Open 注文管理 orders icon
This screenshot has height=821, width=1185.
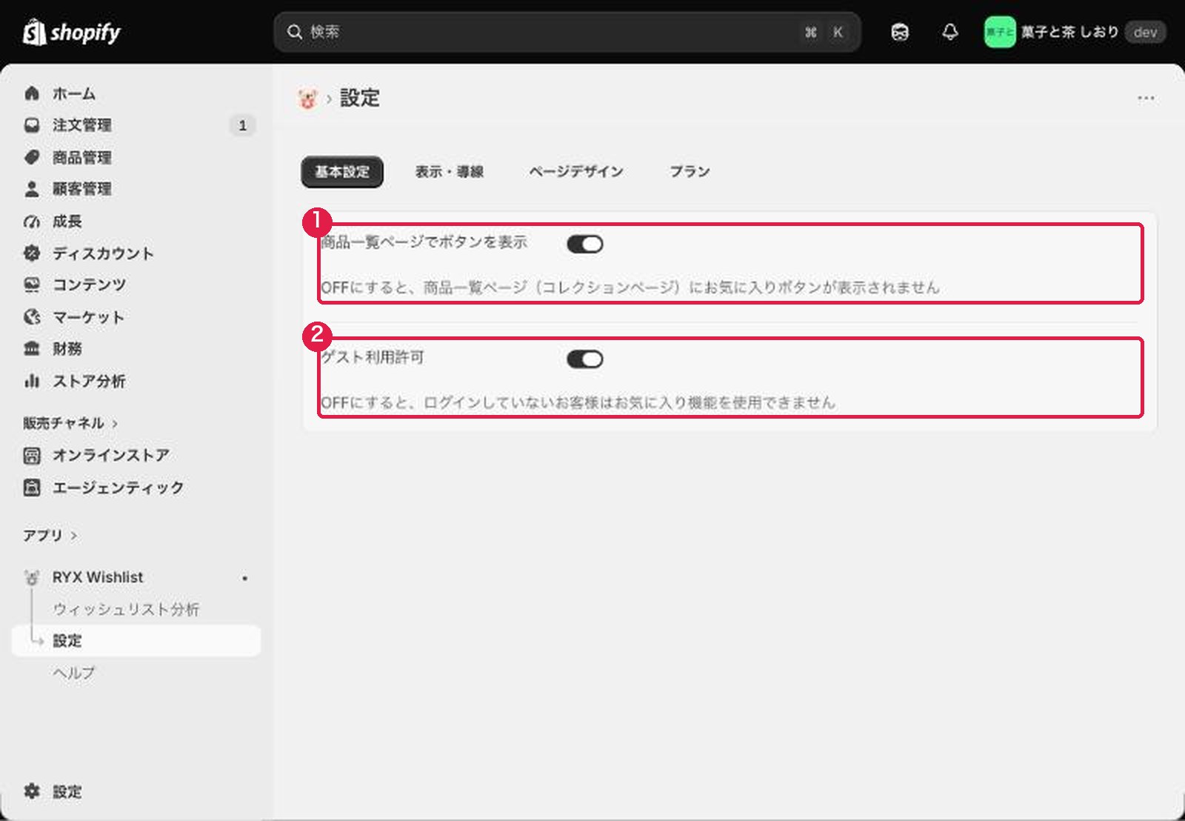click(x=32, y=125)
